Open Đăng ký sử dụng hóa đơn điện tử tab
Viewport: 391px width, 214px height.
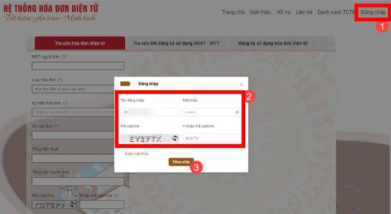[x=273, y=43]
